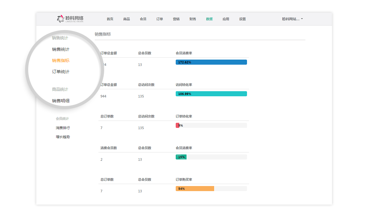Click the teal 106.99% 访问转化率 bar
This screenshot has height=217, width=372.
point(211,94)
